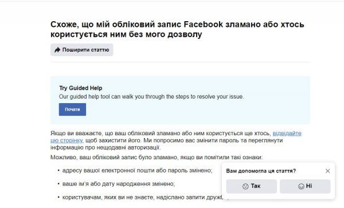Click the 'Вам допомогла ця стаття?' question text
Image resolution: width=344 pixels, height=208 pixels.
pyautogui.click(x=261, y=171)
